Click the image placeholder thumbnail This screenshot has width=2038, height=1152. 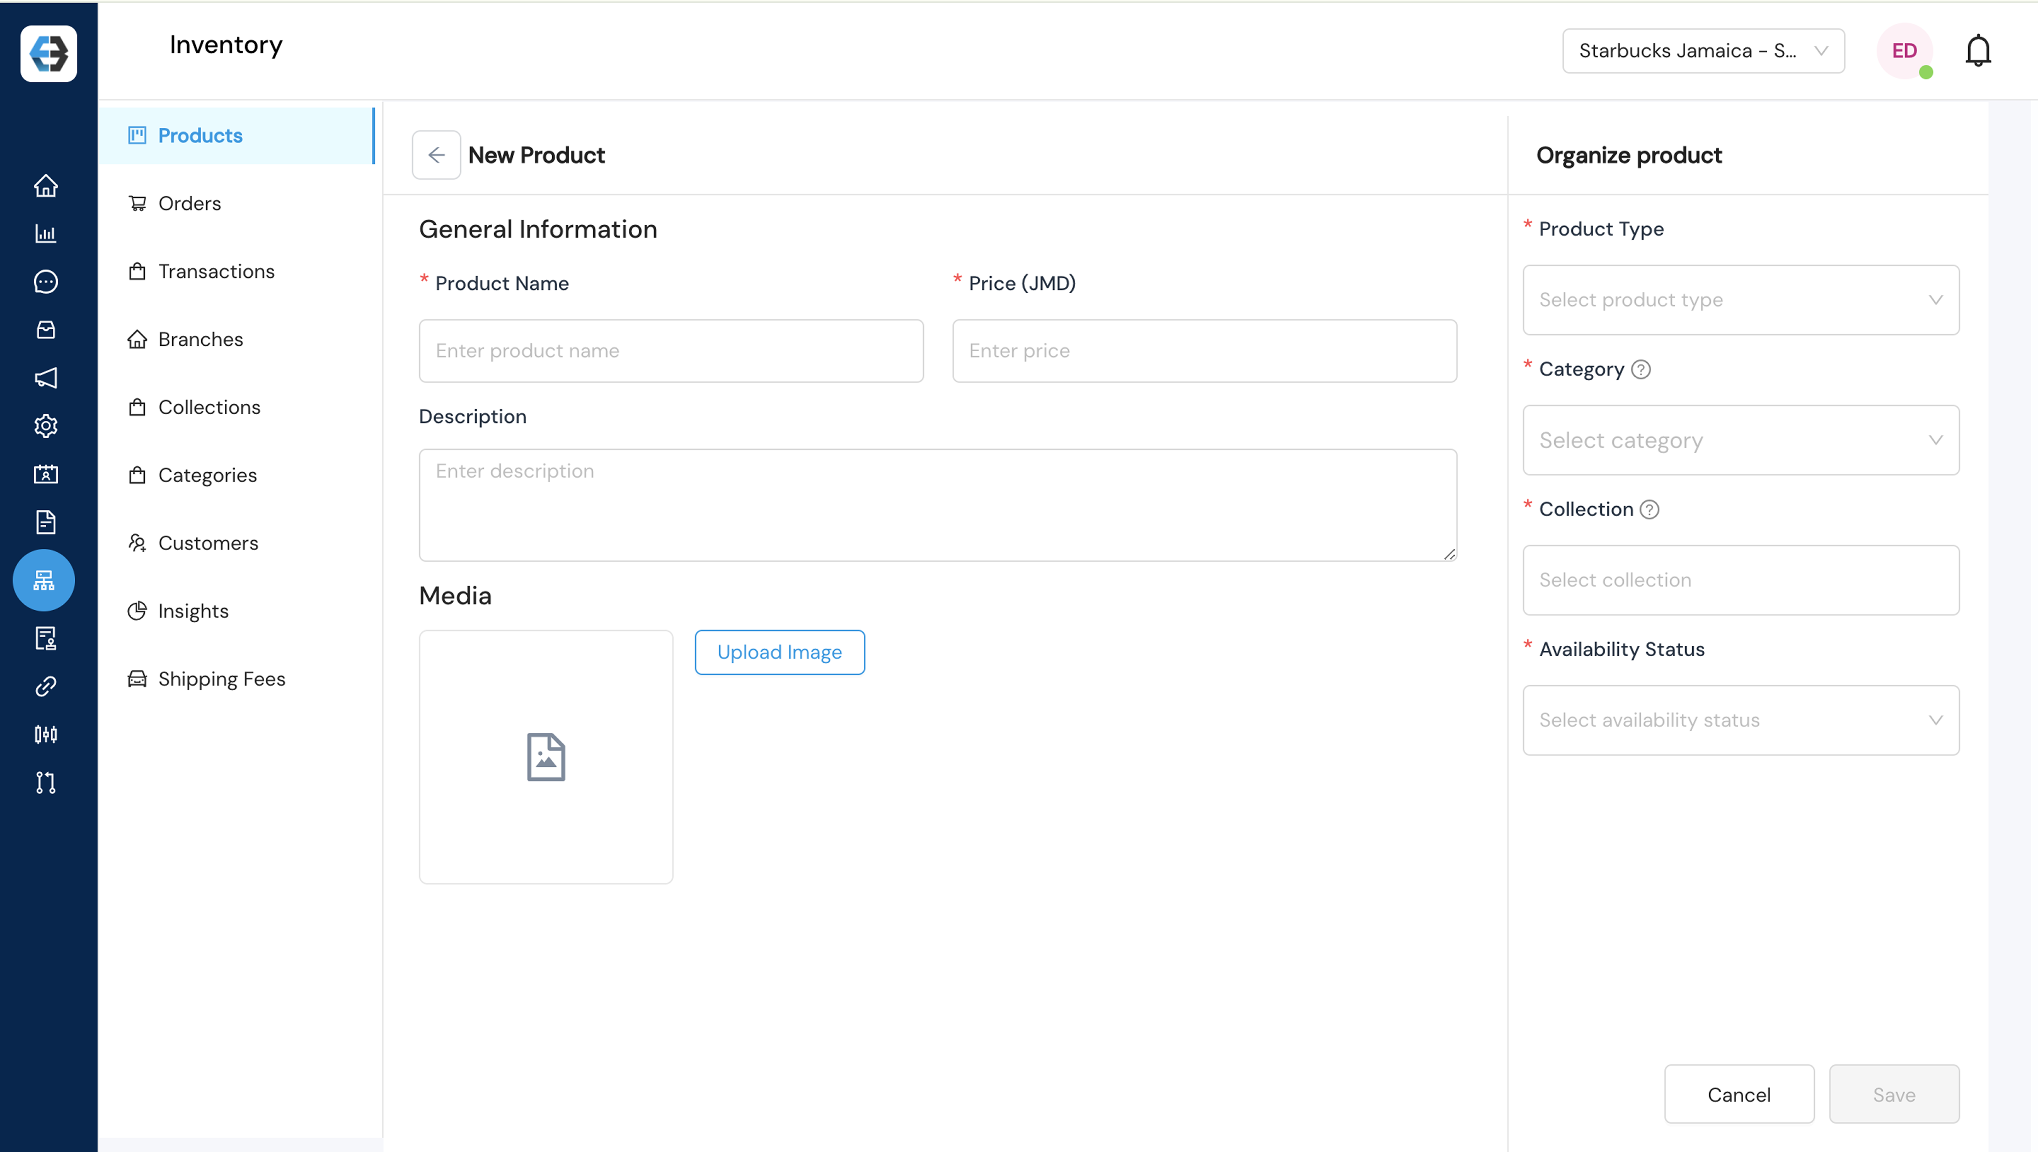[546, 757]
